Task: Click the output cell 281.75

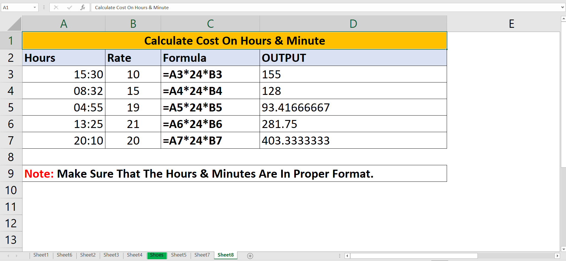Action: (x=353, y=124)
